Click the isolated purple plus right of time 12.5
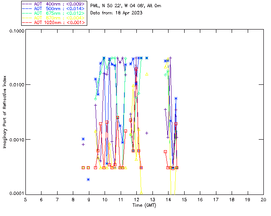 (x=147, y=133)
